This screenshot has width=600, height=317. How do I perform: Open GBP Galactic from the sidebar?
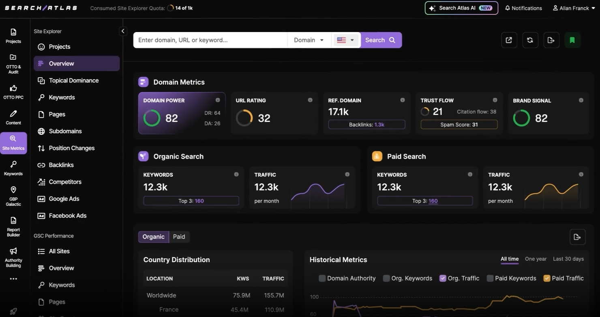click(x=13, y=195)
